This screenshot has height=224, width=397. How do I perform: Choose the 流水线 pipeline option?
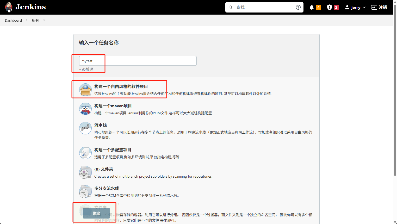point(101,125)
